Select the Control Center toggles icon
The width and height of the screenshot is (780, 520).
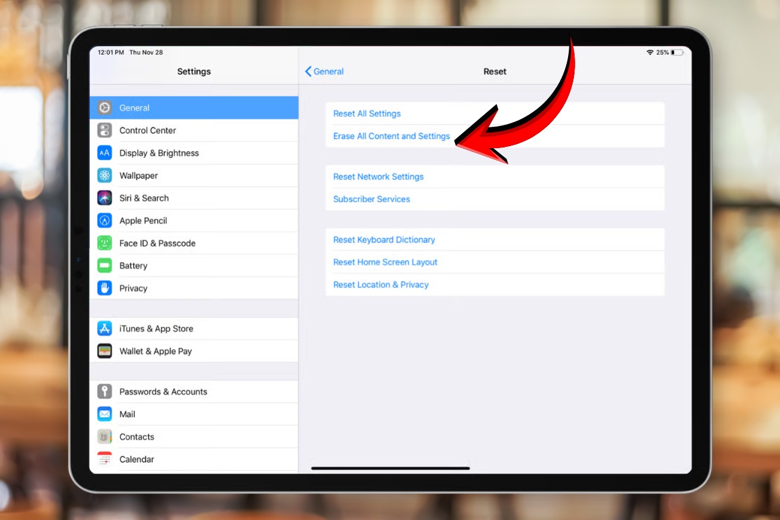(105, 130)
